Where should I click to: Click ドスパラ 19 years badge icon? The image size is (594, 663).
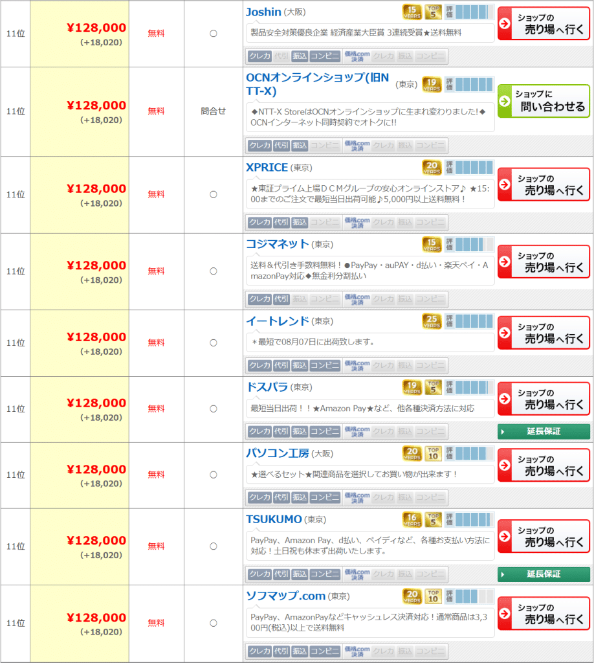(x=412, y=387)
